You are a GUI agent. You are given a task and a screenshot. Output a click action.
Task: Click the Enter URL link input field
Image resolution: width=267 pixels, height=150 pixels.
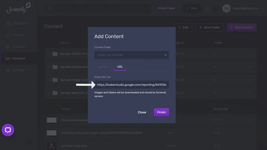(x=132, y=85)
